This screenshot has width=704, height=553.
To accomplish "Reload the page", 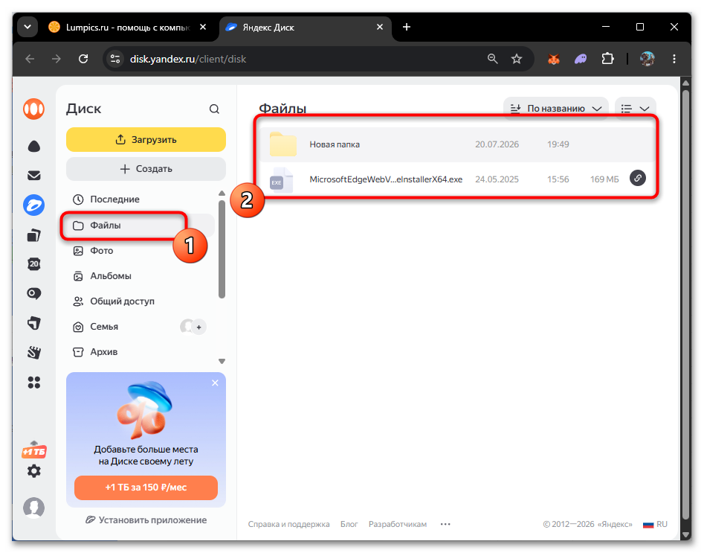I will 83,59.
